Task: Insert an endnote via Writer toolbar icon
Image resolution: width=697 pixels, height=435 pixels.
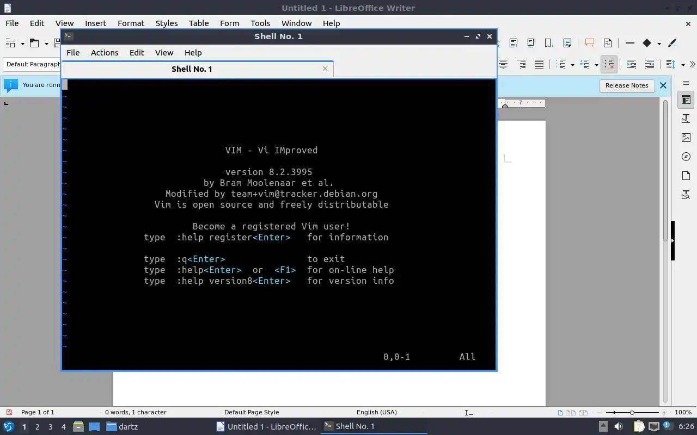Action: coord(531,43)
